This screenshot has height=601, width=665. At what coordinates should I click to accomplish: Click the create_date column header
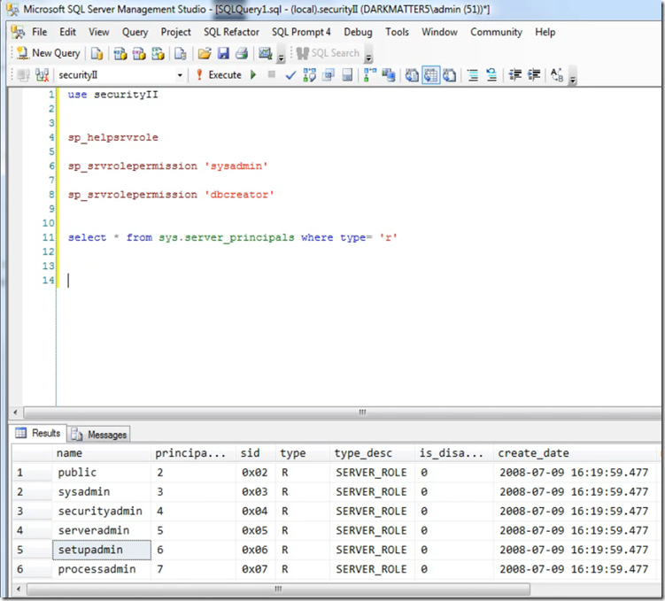tap(575, 453)
